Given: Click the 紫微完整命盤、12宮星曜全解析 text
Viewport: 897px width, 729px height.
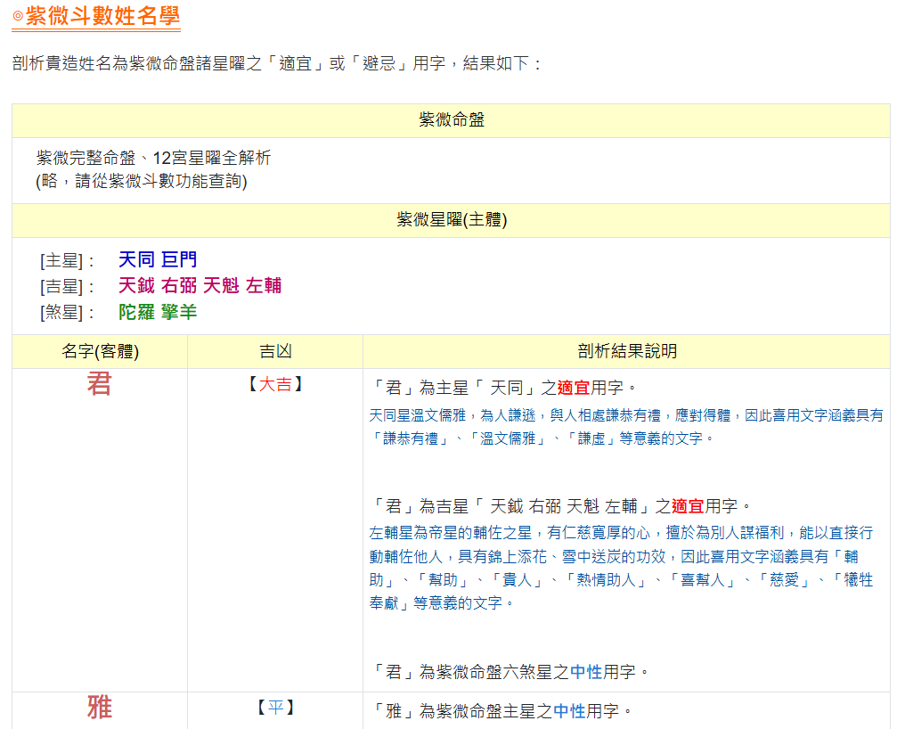Looking at the screenshot, I should pos(153,159).
